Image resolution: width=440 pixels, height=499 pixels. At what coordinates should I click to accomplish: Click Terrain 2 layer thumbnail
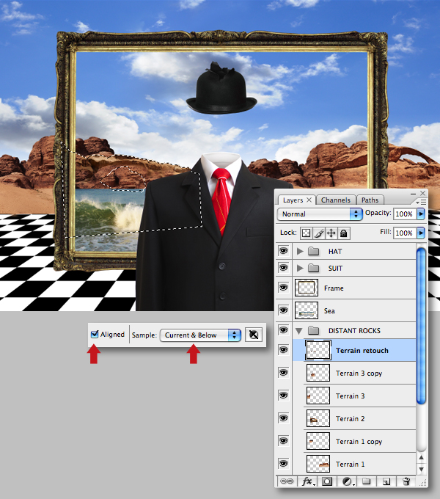pyautogui.click(x=318, y=418)
